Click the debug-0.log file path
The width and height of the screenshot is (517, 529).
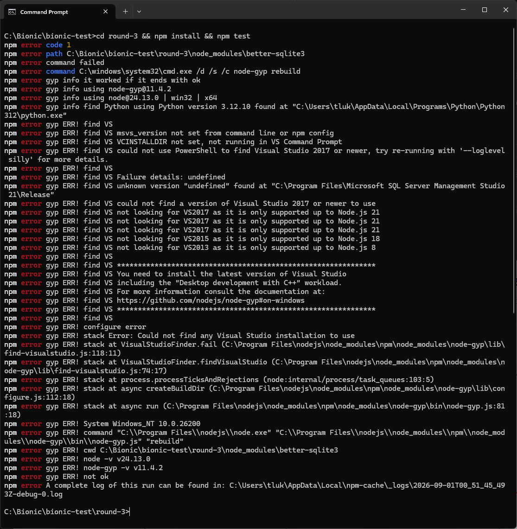(255, 490)
